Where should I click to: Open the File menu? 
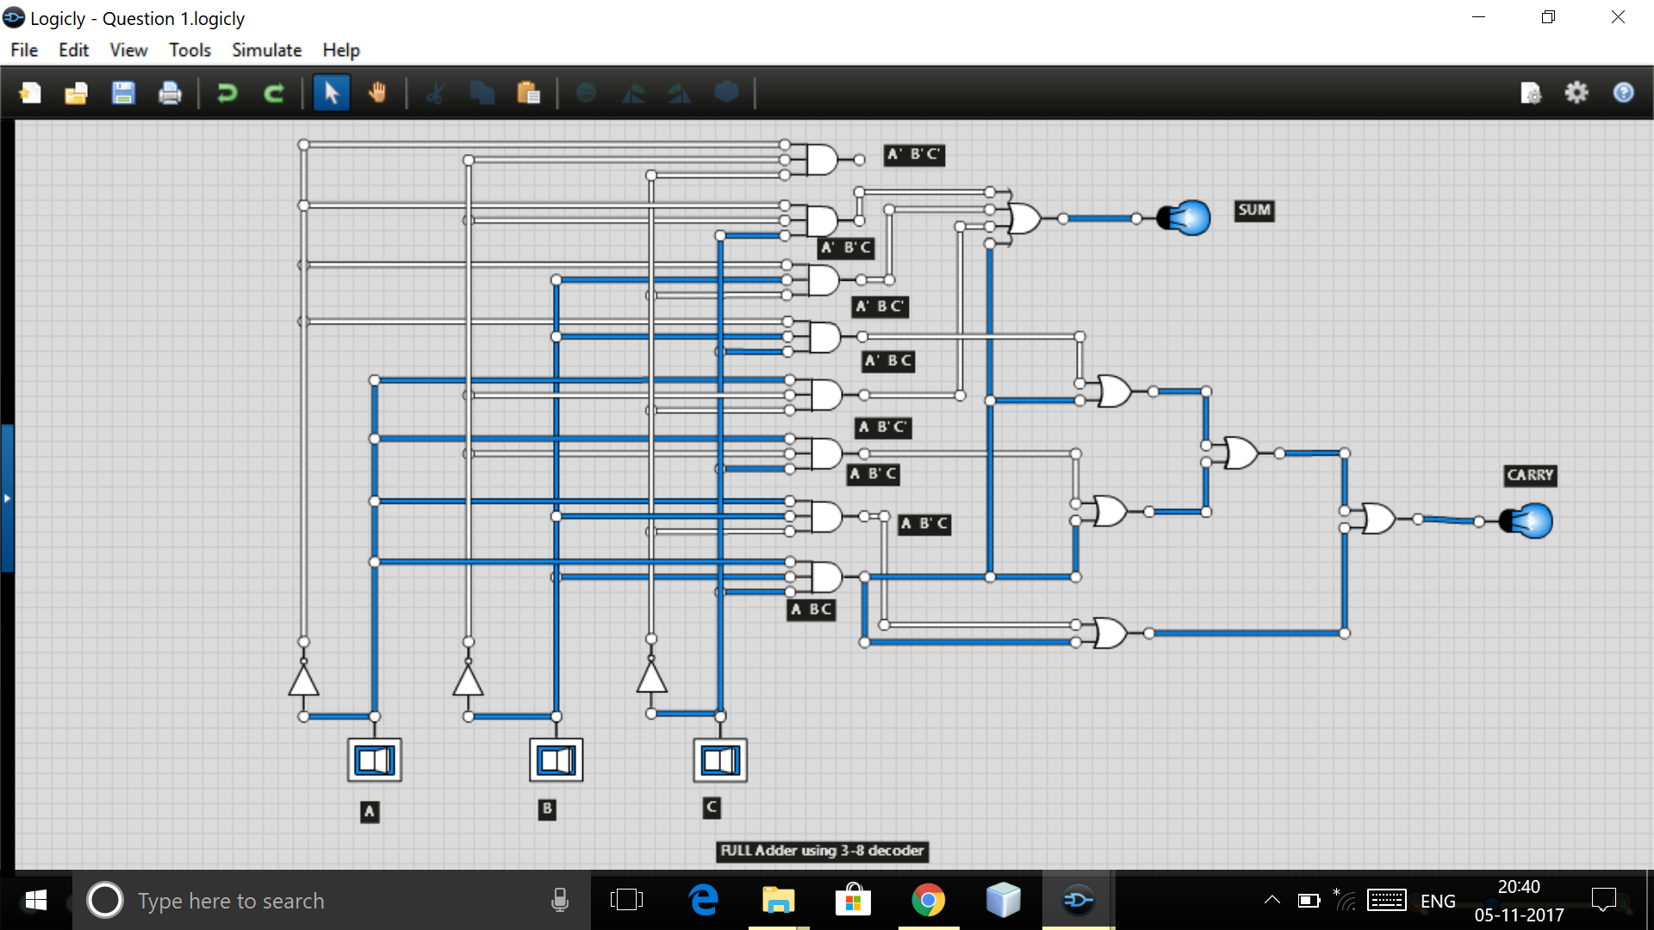pos(24,50)
